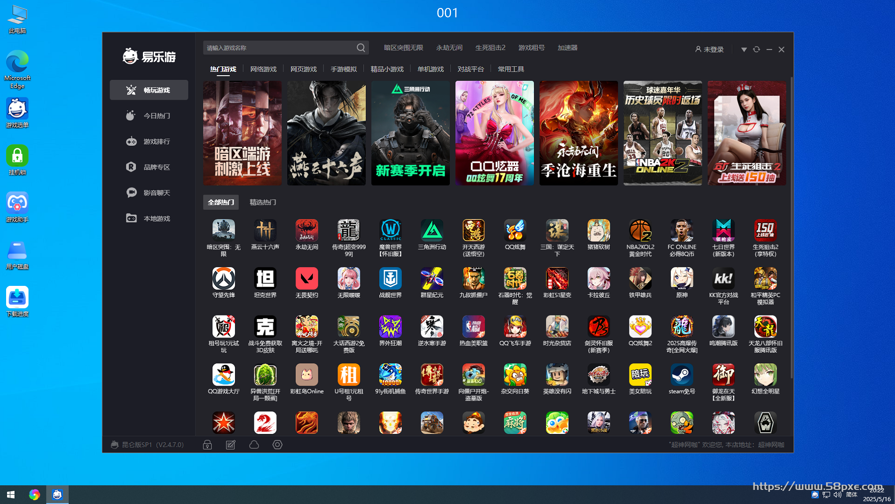Viewport: 895px width, 504px height.
Task: Open the 无畏契约 game icon
Action: (306, 279)
